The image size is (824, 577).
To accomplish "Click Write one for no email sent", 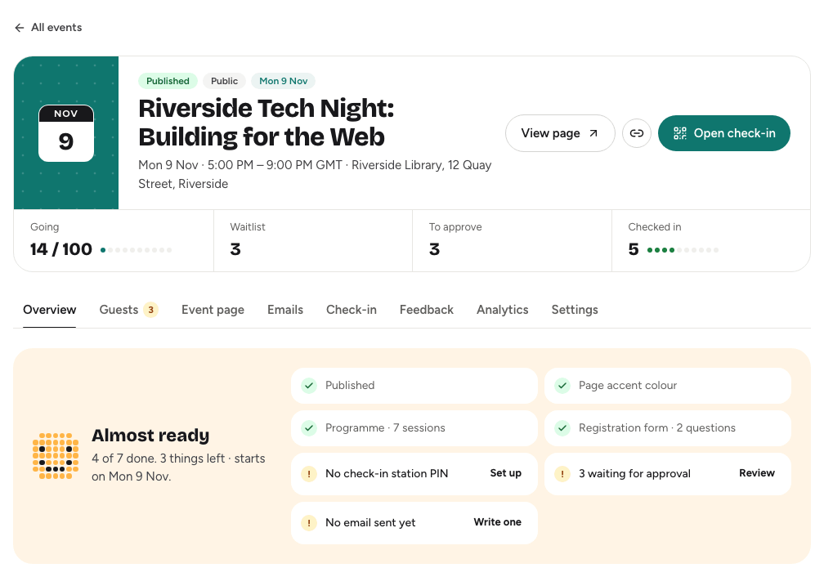I will pyautogui.click(x=497, y=522).
